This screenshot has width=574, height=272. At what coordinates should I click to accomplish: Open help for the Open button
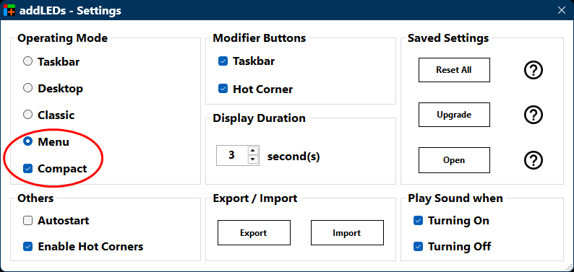[x=533, y=160]
